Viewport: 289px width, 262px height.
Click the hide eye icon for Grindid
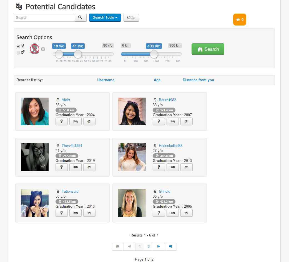click(x=187, y=213)
